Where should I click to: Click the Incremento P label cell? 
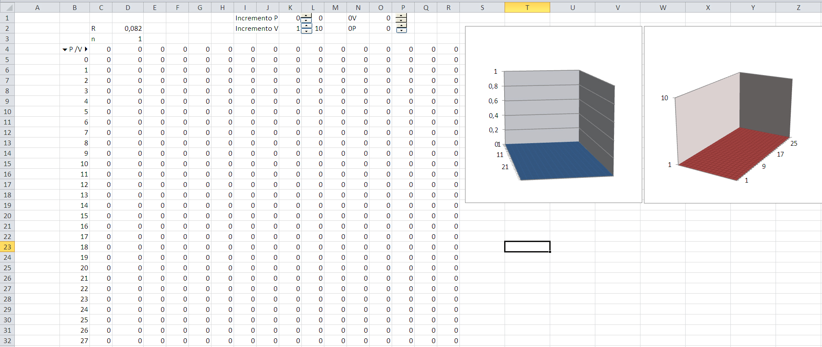(x=257, y=18)
